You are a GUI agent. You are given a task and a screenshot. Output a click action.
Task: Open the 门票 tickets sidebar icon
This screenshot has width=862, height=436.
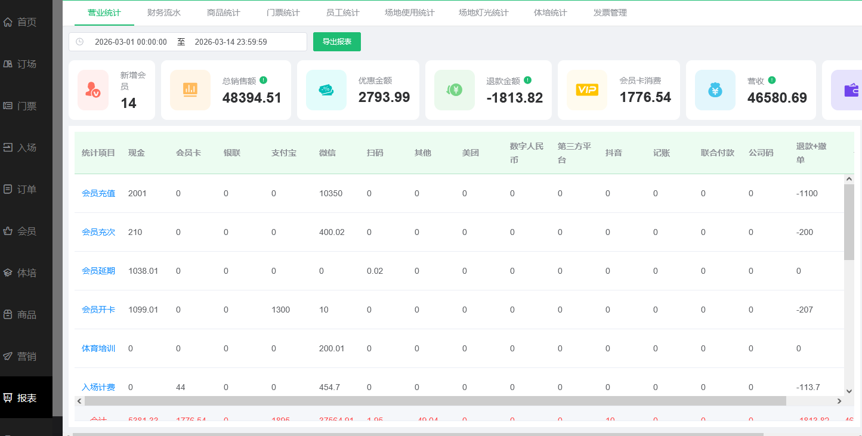(7, 106)
